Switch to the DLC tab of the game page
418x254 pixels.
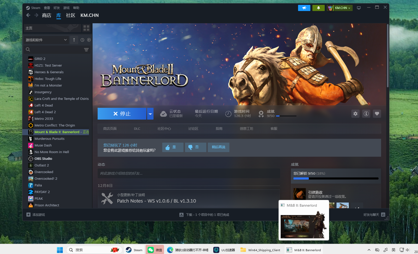tap(137, 129)
